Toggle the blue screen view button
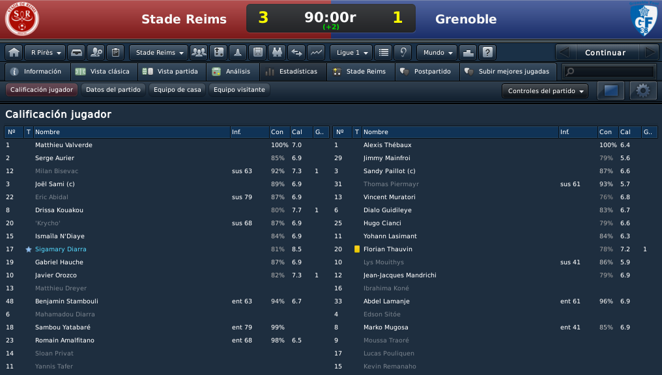The height and width of the screenshot is (375, 662). [611, 90]
